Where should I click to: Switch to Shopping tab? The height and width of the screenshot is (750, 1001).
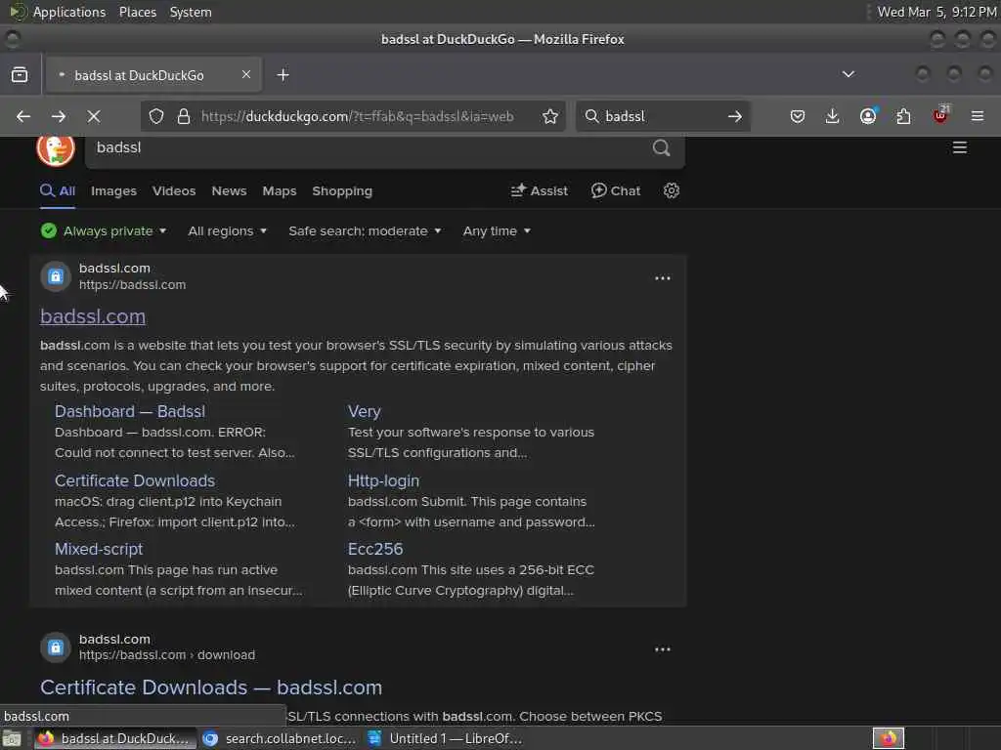342,190
